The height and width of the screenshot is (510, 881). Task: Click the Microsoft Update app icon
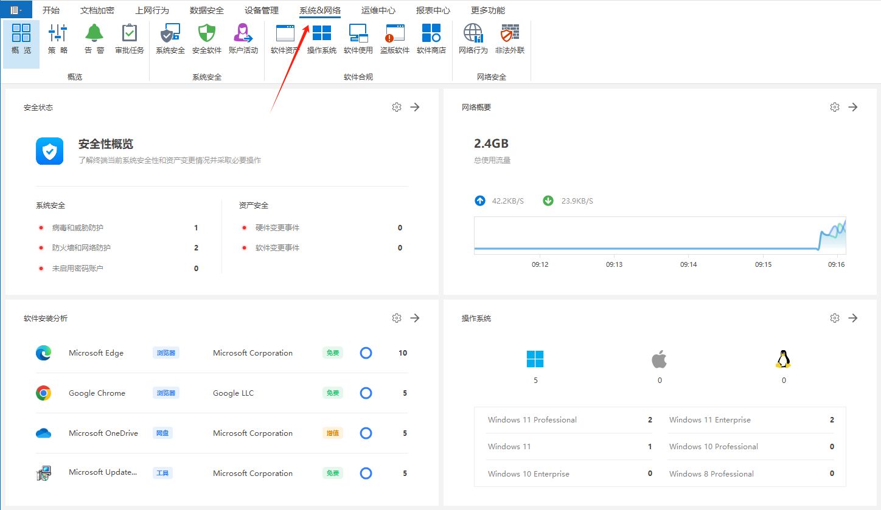click(x=43, y=474)
